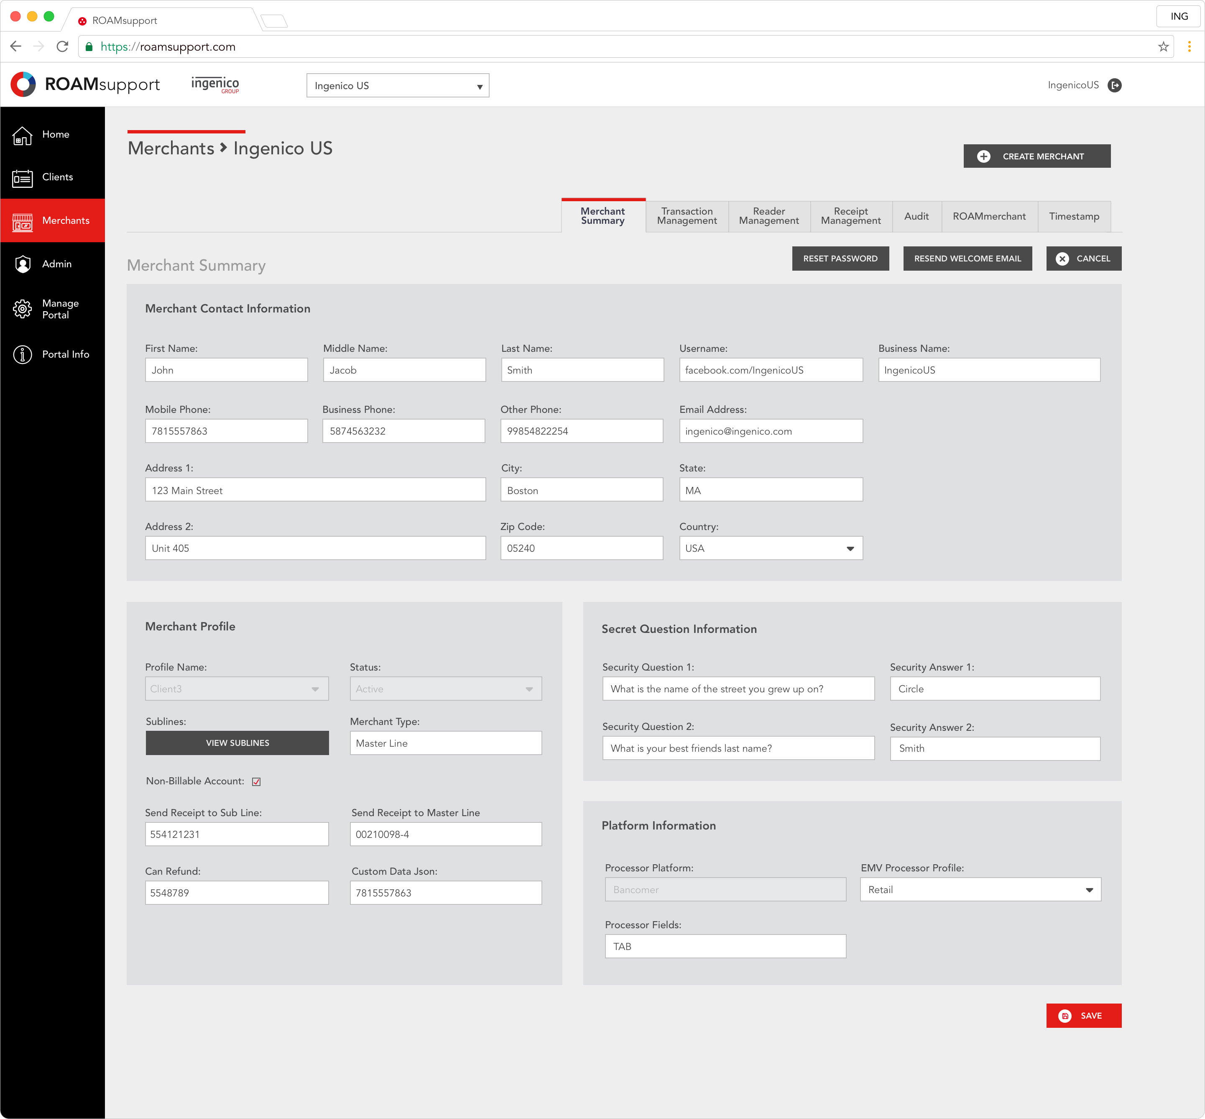Click the Address 1 field

[315, 490]
